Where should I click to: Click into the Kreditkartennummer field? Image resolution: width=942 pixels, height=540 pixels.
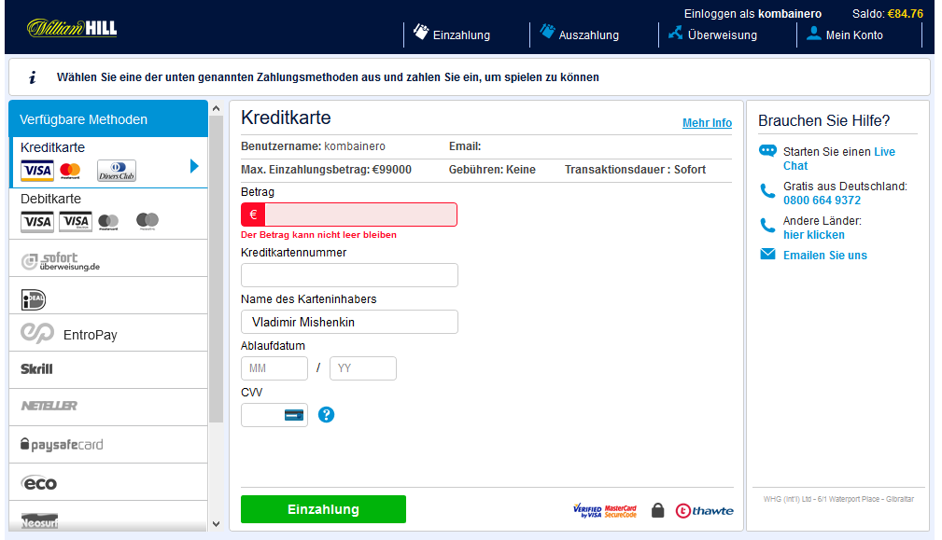pyautogui.click(x=349, y=275)
